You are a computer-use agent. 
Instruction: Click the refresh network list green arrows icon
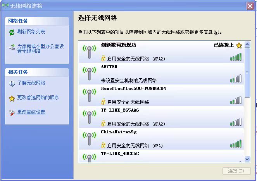[x=12, y=32]
